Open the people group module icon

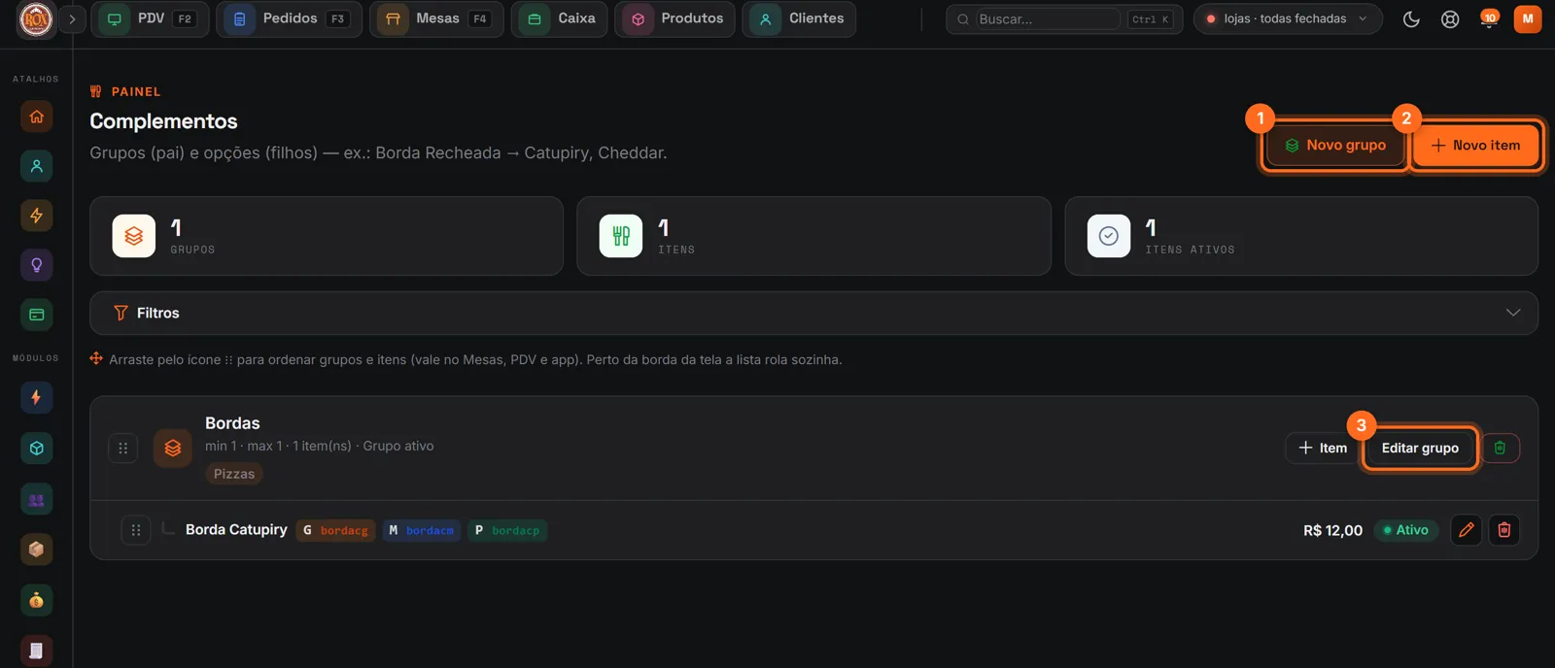pyautogui.click(x=36, y=499)
